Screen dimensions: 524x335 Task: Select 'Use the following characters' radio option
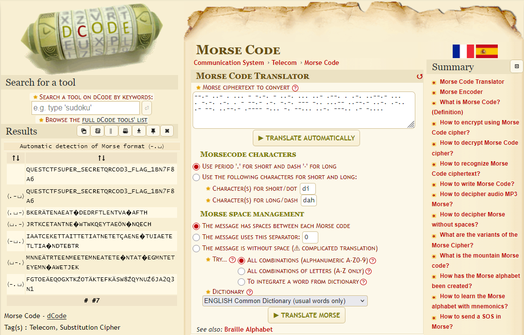(196, 177)
